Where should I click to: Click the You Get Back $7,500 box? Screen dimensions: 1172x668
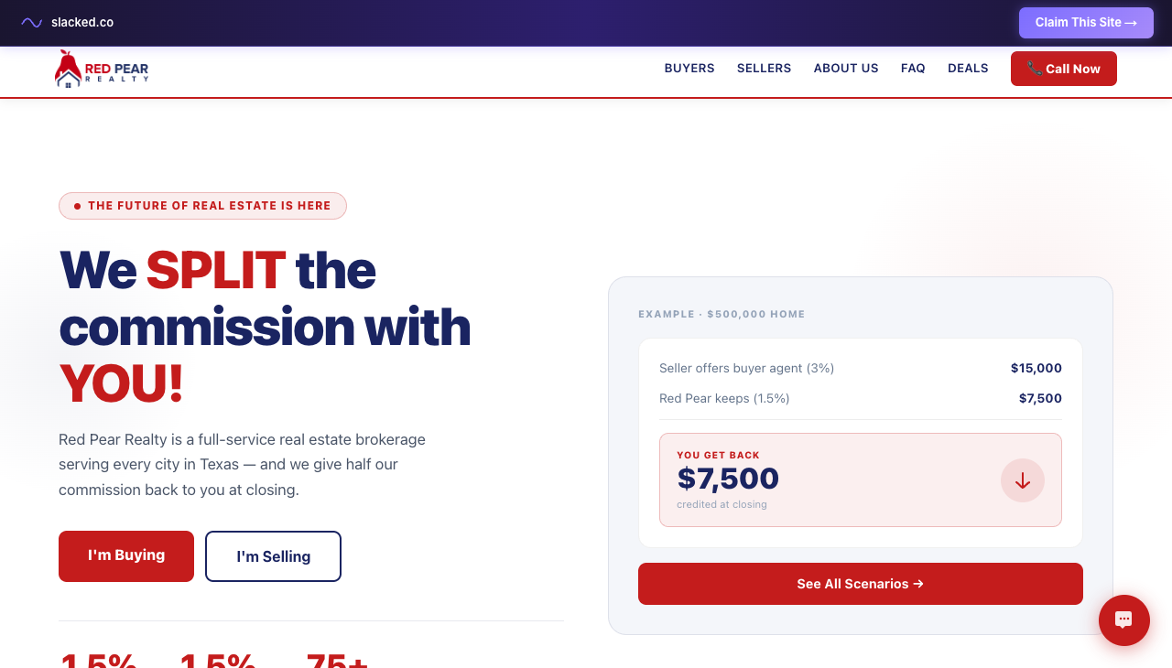(x=824, y=479)
